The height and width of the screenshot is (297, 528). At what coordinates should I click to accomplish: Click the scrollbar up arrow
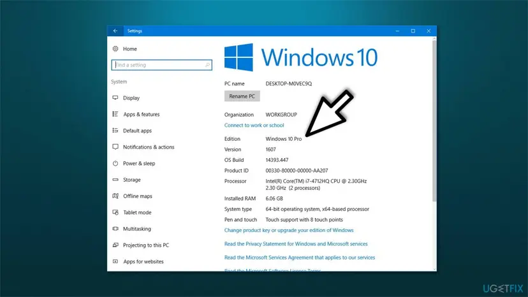pyautogui.click(x=434, y=39)
